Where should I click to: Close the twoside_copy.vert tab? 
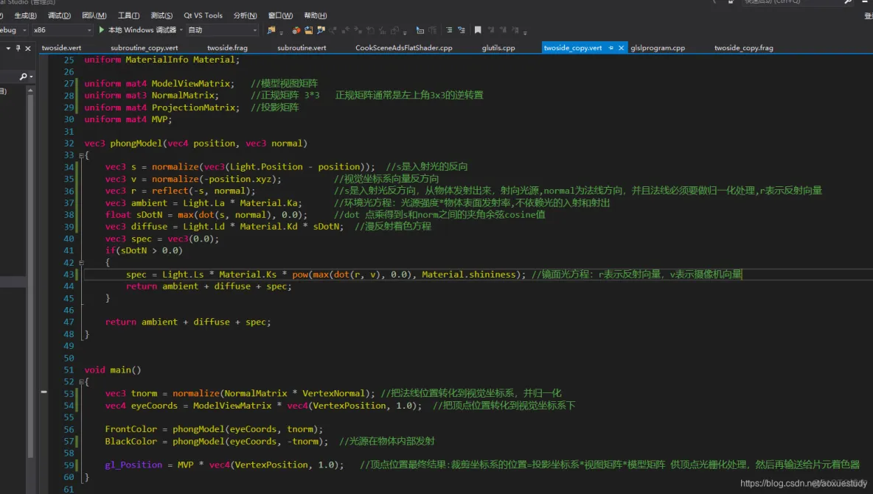point(622,48)
